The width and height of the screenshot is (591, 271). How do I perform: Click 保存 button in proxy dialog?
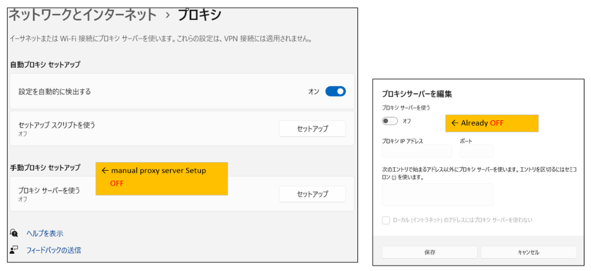[430, 252]
